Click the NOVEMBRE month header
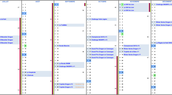Image resolution: width=172 pixels, height=95 pixels. (135, 2)
